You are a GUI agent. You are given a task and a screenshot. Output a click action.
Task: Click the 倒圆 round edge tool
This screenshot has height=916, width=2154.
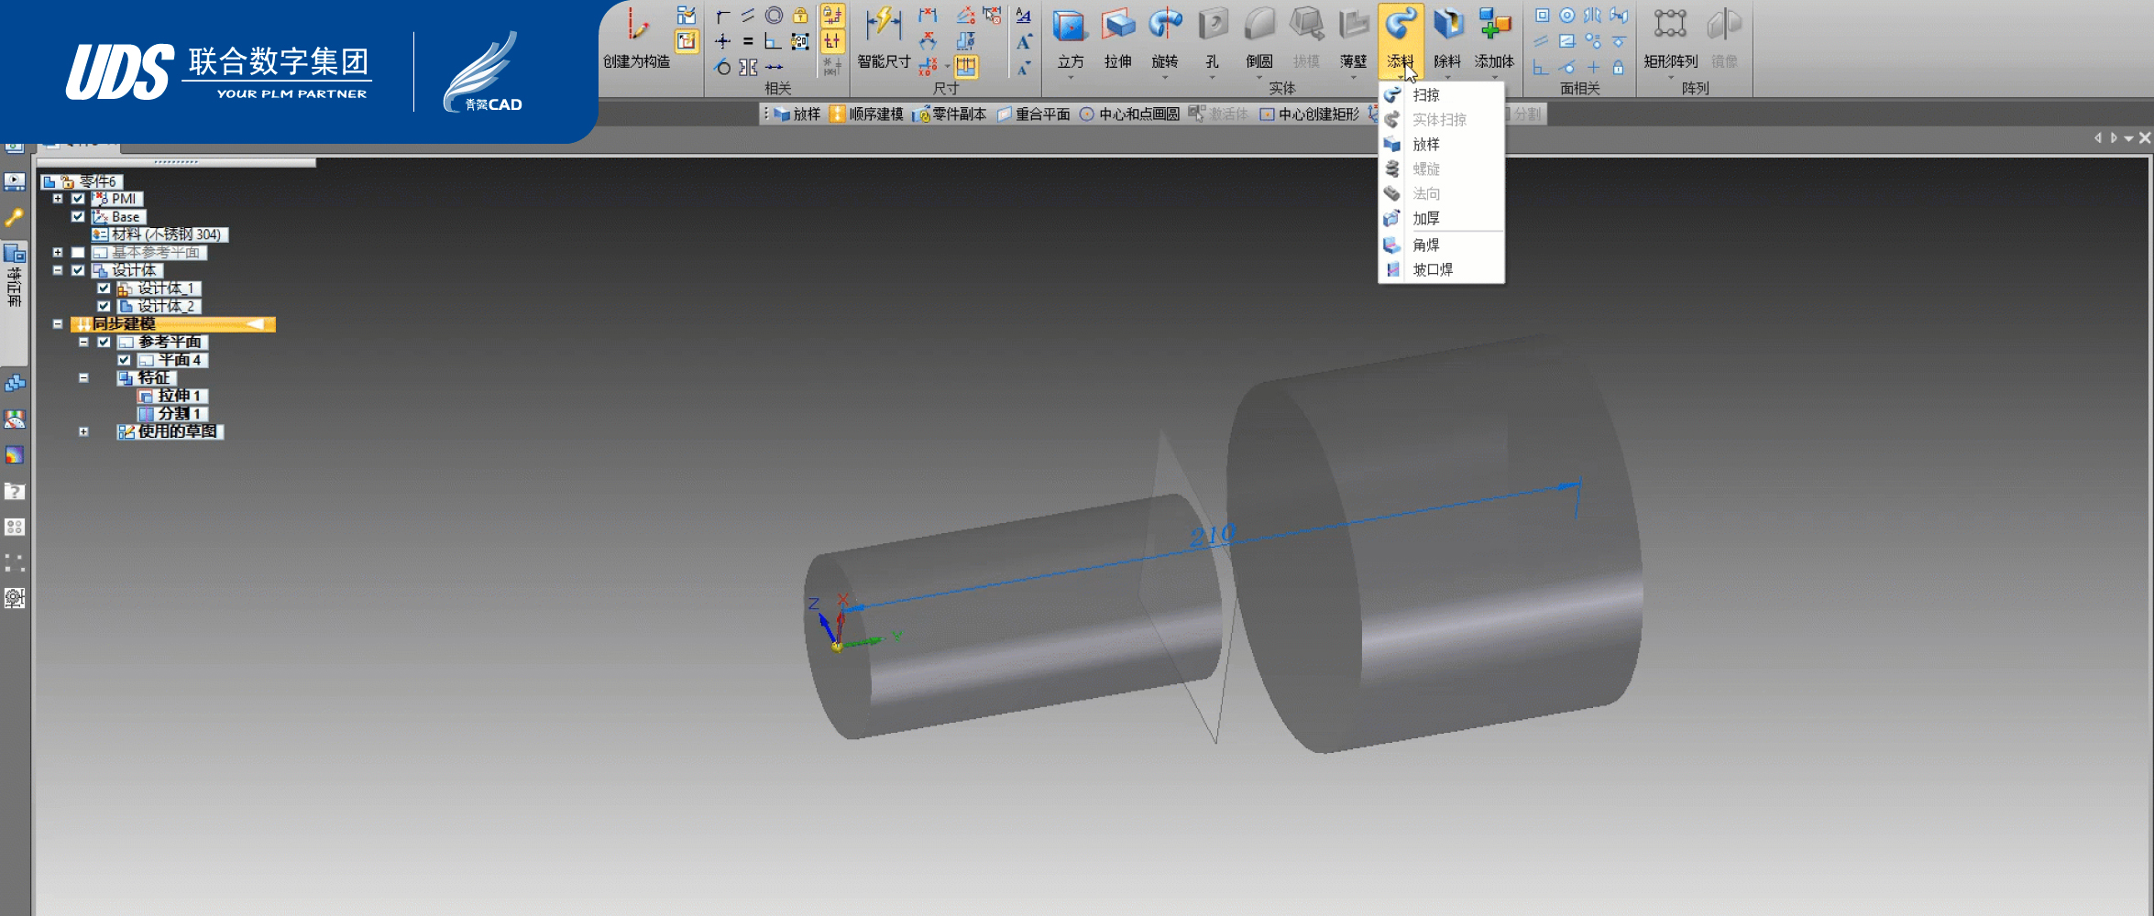1259,38
